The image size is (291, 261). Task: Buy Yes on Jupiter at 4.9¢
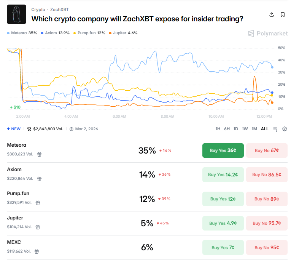(x=223, y=223)
